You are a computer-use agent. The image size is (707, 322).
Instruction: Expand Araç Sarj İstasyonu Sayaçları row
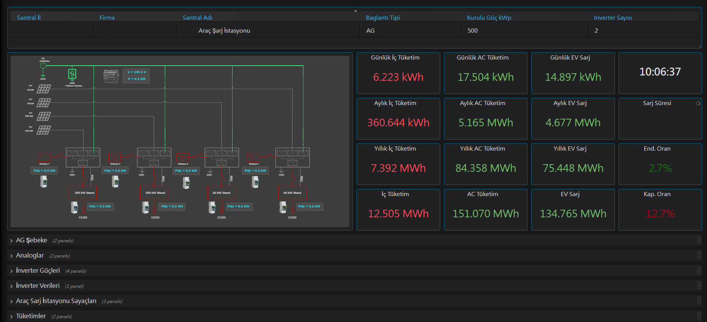point(56,301)
